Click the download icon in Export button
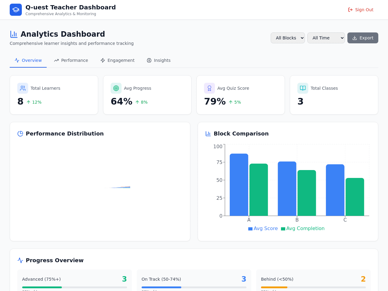The image size is (388, 291). click(355, 38)
